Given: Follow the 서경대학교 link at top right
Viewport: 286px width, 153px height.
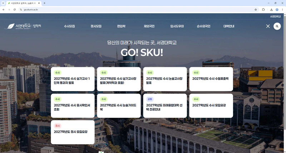Looking at the screenshot, I should 275,16.
